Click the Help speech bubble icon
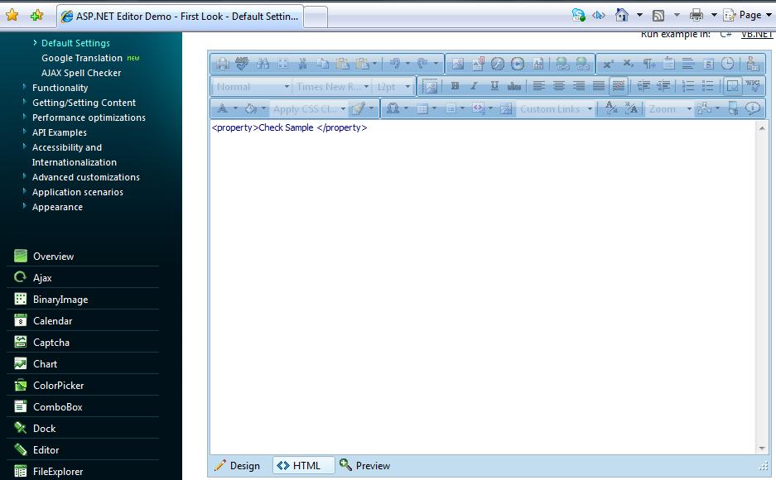The height and width of the screenshot is (480, 776). coord(752,108)
